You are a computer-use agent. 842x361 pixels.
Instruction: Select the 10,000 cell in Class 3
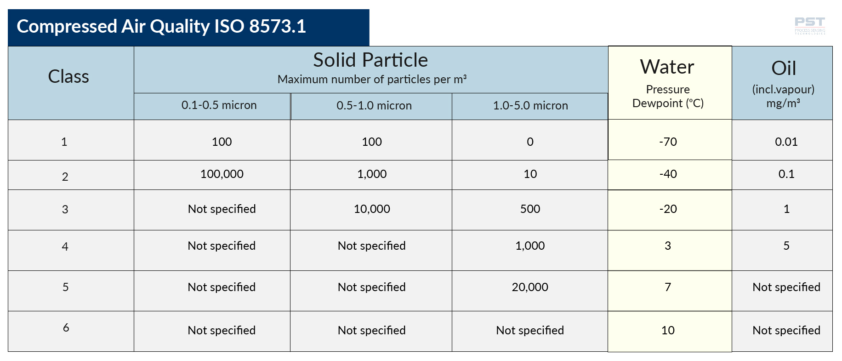point(372,209)
